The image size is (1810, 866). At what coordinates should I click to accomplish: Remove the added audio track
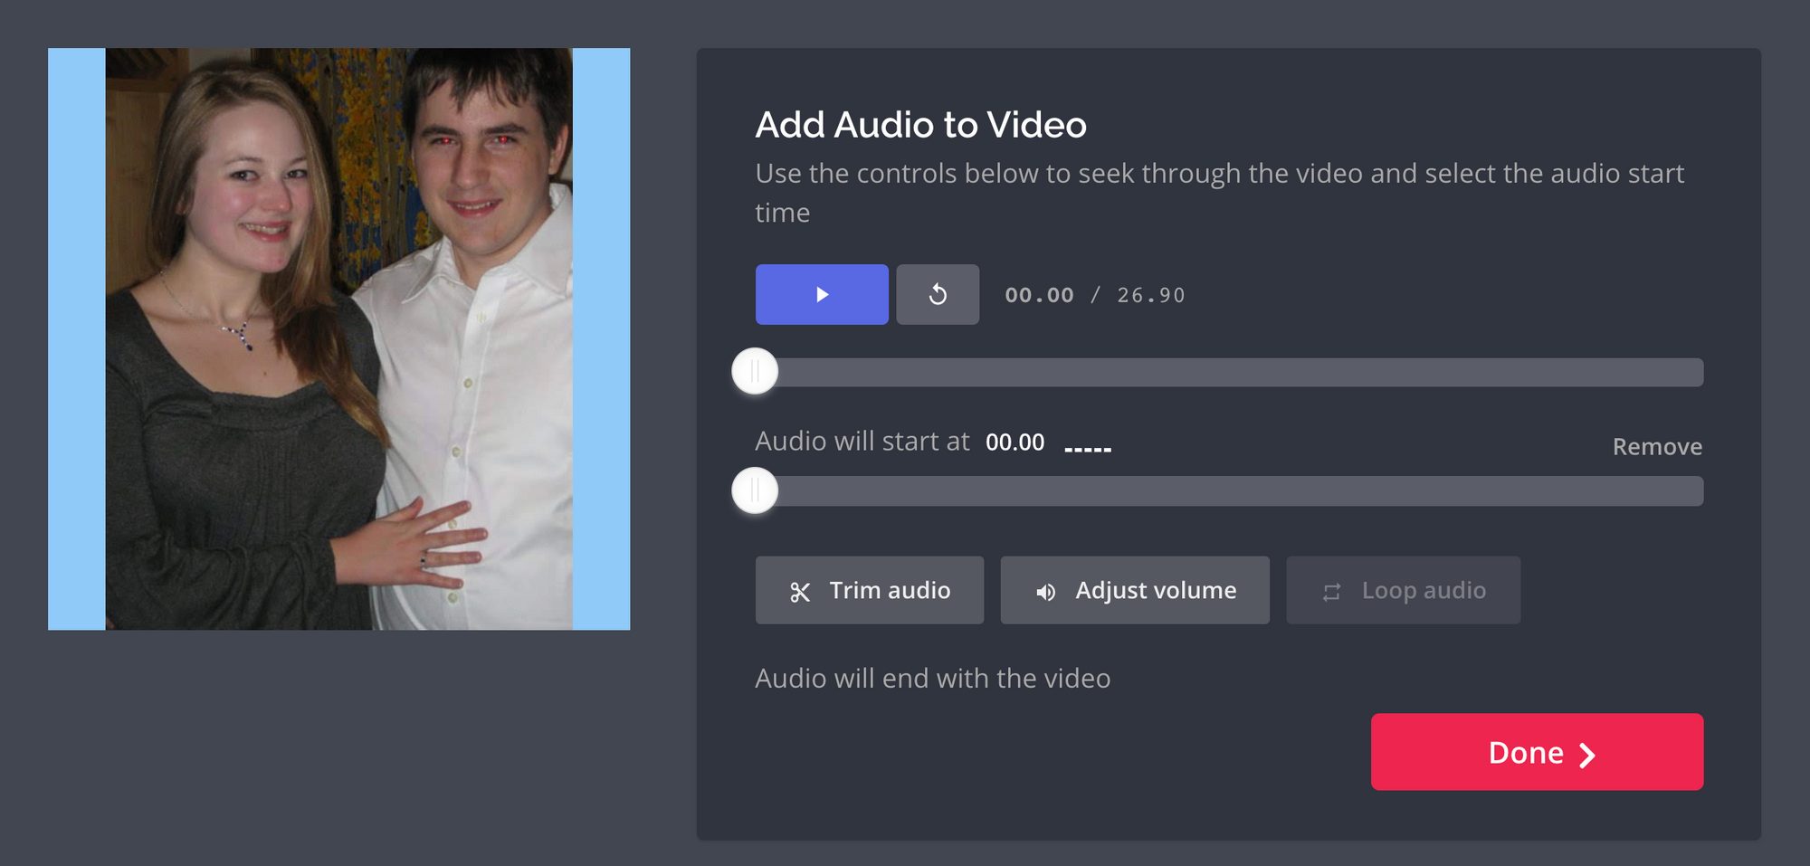point(1657,446)
